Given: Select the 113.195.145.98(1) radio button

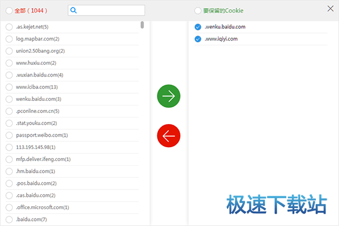Looking at the screenshot, I should pyautogui.click(x=9, y=147).
